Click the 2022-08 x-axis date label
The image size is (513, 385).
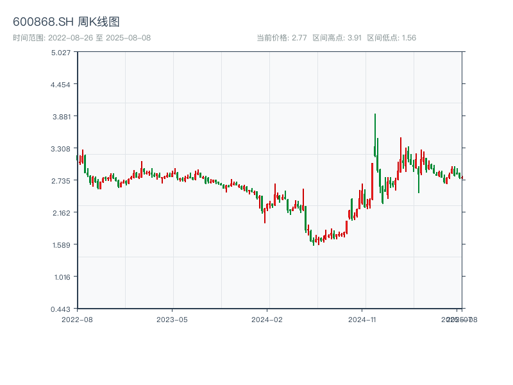(77, 319)
